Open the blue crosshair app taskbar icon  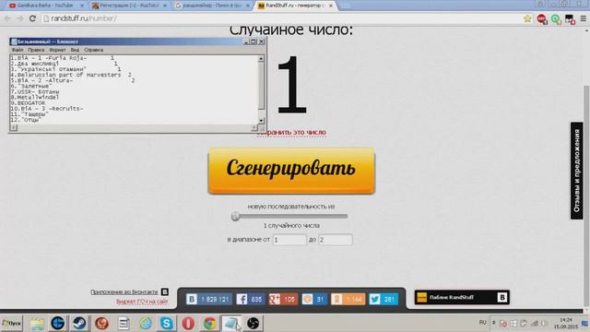[x=58, y=324]
